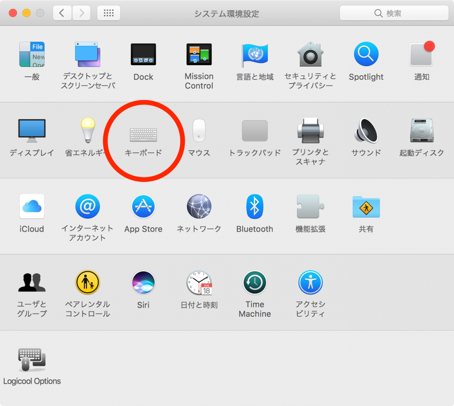
Task: Open Mission Control settings
Action: tap(199, 54)
